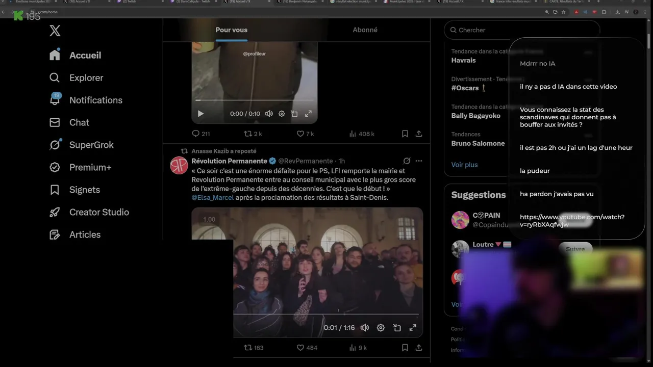Reply to the post with 211 comments
Screen dimensions: 653x367
(x=200, y=134)
